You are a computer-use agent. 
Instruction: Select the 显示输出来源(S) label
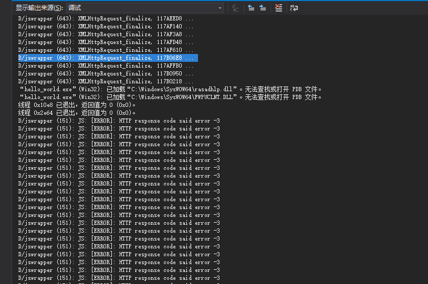click(39, 8)
